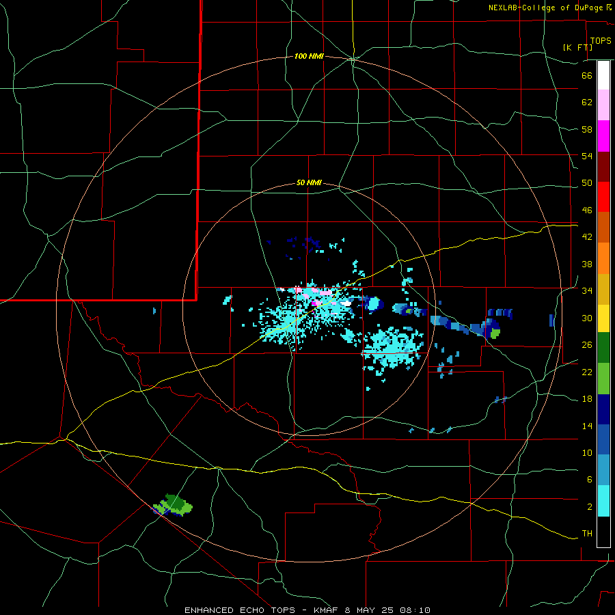615x615 pixels.
Task: Click the gold legend swatch
Action: tap(603, 289)
